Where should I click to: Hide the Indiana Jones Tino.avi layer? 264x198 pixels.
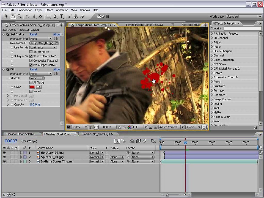(4, 161)
